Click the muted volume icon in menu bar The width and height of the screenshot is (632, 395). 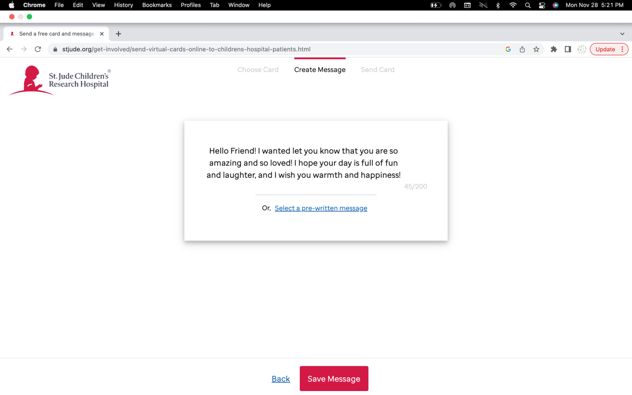[483, 5]
